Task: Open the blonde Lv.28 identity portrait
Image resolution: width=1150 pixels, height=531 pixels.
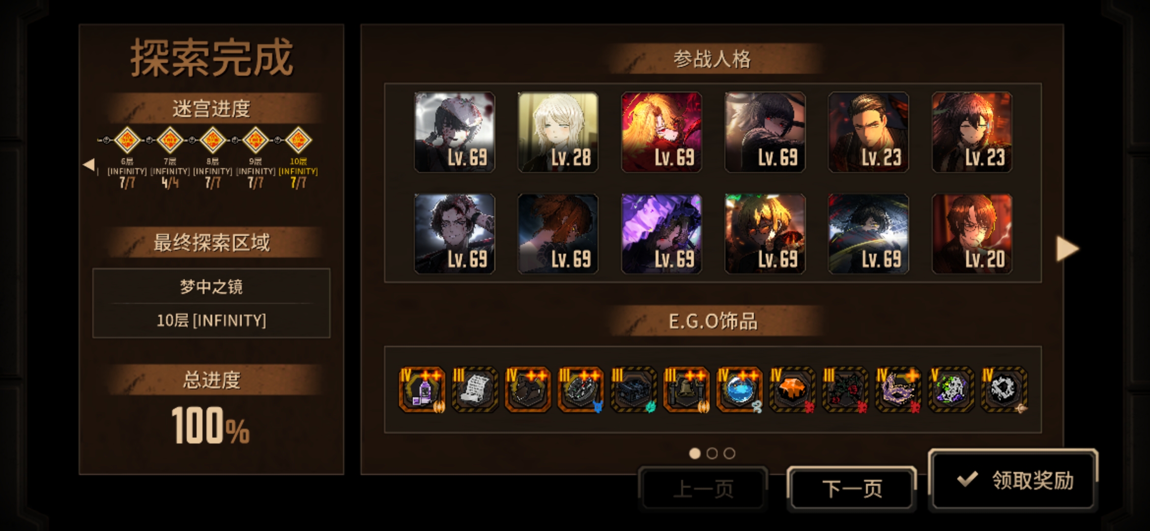Action: point(558,132)
